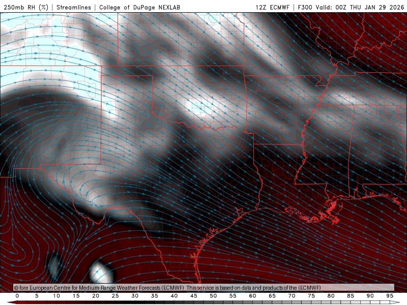This screenshot has height=305, width=407.
Task: Click the '250mb RH (%)' title text
Action: coord(26,7)
